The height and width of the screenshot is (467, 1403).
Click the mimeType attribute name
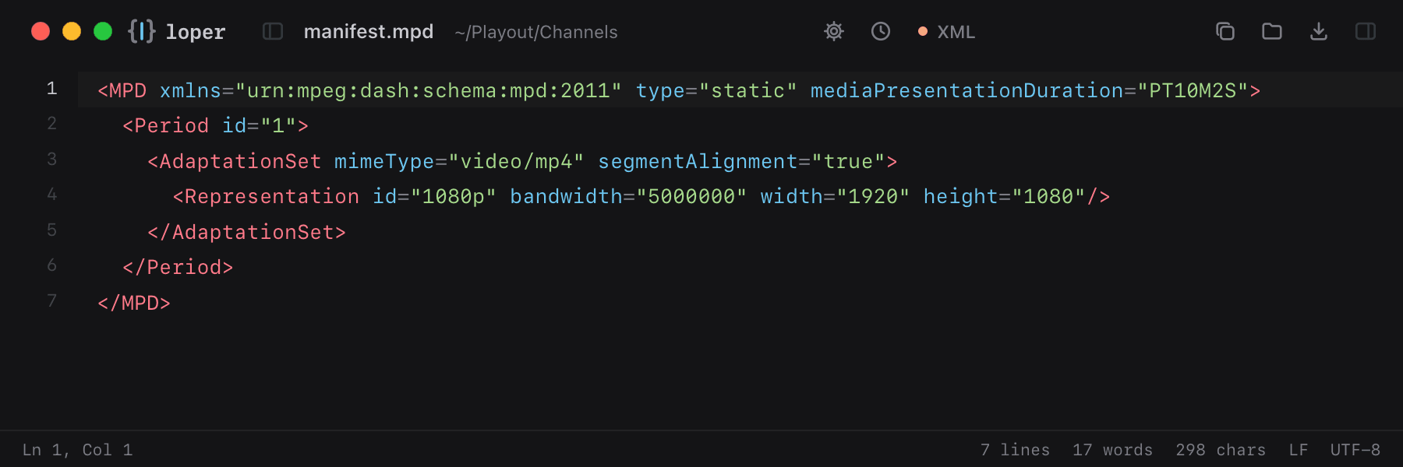click(384, 162)
